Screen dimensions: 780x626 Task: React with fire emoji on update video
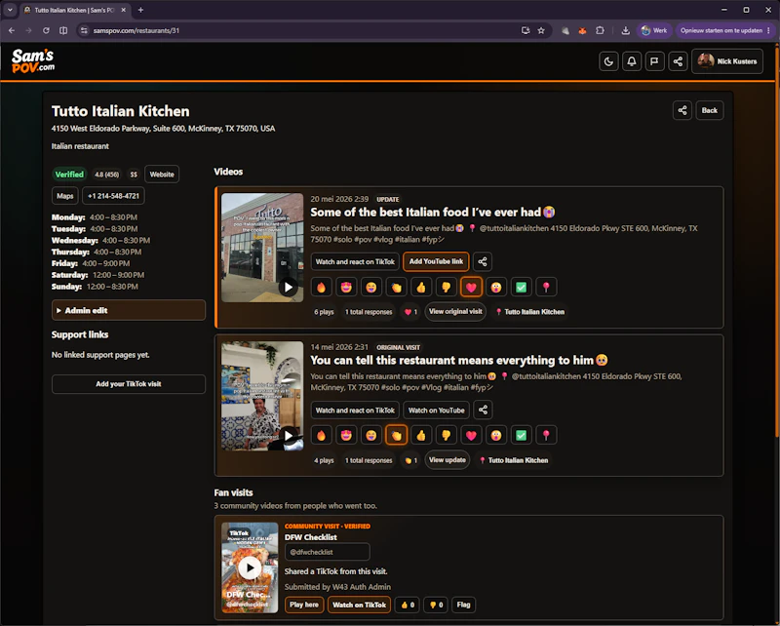(x=321, y=287)
